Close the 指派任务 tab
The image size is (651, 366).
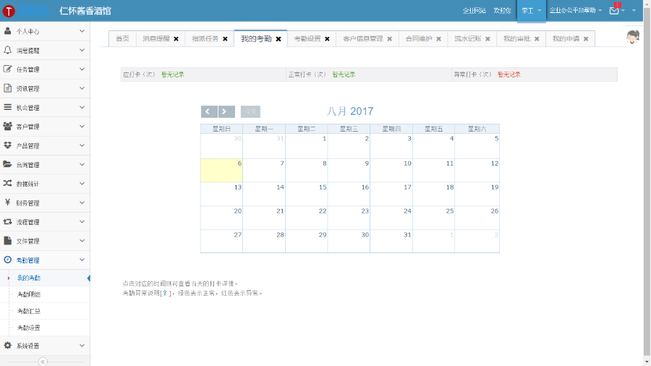(x=225, y=39)
